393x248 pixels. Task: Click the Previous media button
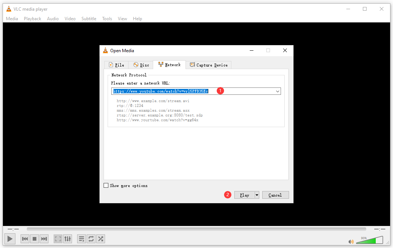click(x=25, y=239)
